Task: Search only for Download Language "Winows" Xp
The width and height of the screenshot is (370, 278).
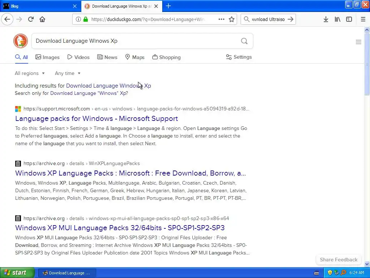Action: coord(89,93)
